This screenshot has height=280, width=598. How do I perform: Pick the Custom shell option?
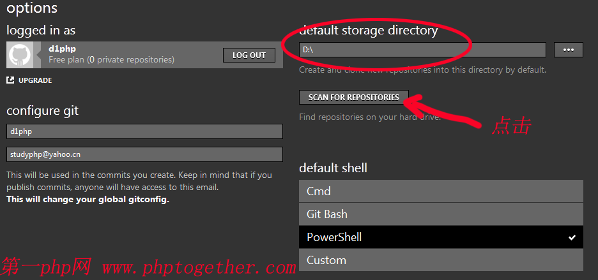(x=441, y=260)
